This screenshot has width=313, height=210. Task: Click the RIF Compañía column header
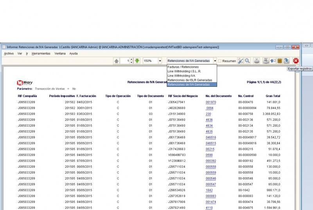click(x=27, y=96)
